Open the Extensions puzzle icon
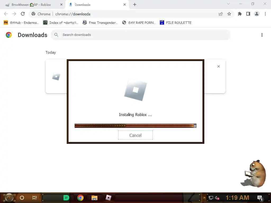The image size is (271, 203). pyautogui.click(x=240, y=14)
